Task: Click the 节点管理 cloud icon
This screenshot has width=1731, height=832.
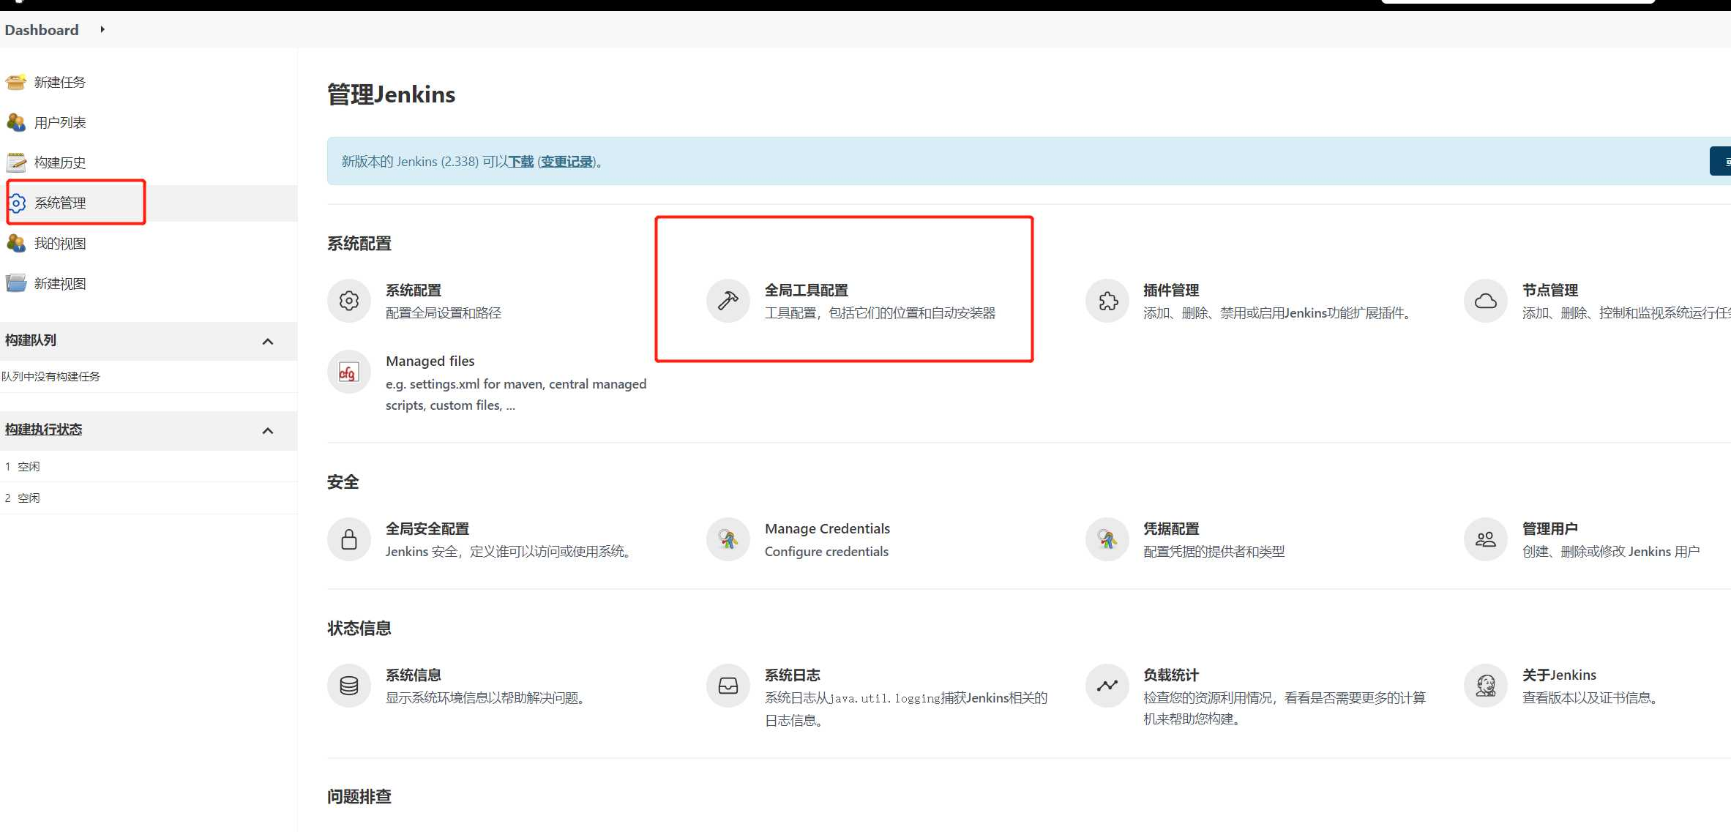Action: pyautogui.click(x=1486, y=301)
